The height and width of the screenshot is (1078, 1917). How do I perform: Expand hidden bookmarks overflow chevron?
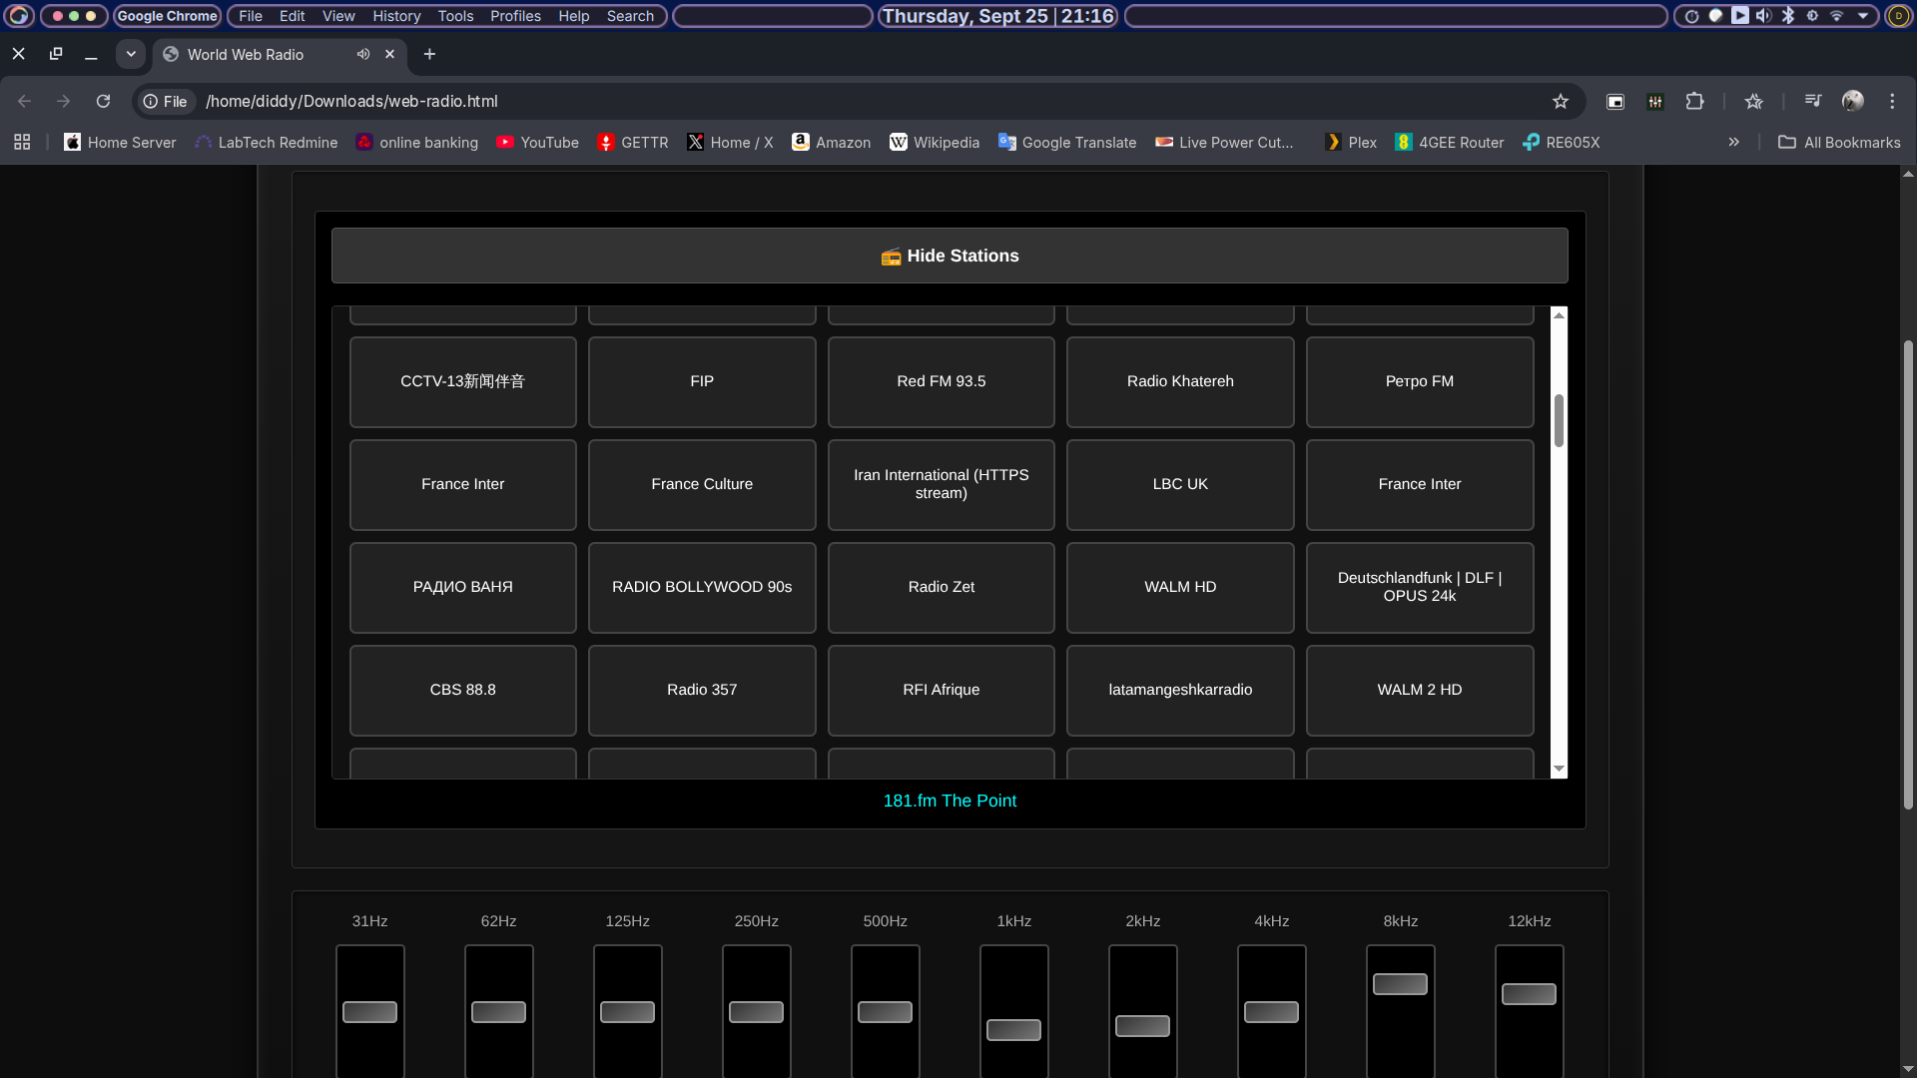[x=1734, y=142]
